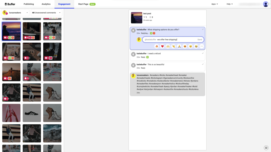
Task: Select the gray sneaker post with 3 comments
Action: [x=32, y=31]
